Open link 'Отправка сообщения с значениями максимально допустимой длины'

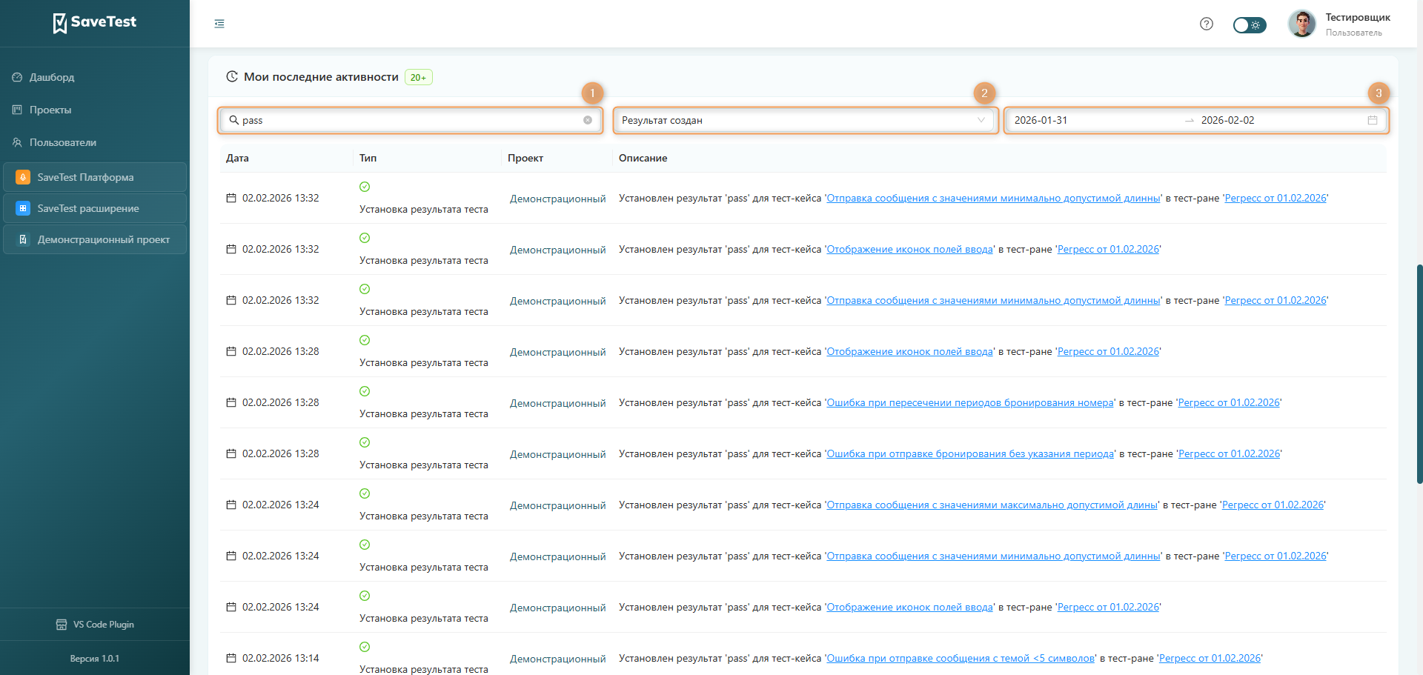992,505
